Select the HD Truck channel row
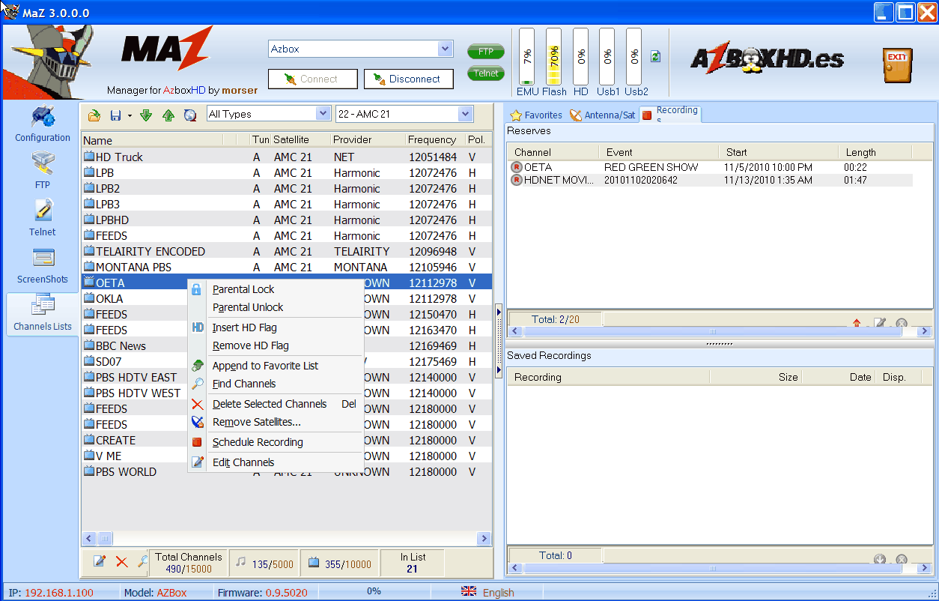The width and height of the screenshot is (939, 601). pyautogui.click(x=286, y=157)
